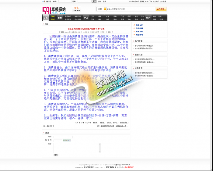The height and width of the screenshot is (171, 213).
Task: Focus the 密码 password input field
Action: tap(84, 1)
